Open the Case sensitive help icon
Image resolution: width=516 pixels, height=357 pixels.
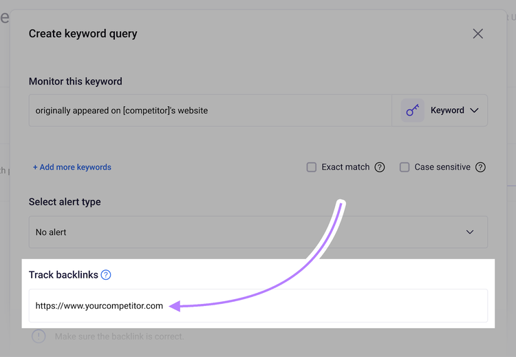coord(480,167)
